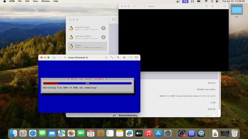Click 'ARM64 (aarch64)' architecture value
Screen dimensions: 248x139
(x=206, y=89)
